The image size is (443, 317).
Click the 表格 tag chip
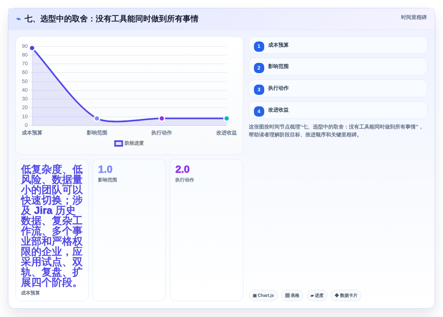[x=292, y=296]
